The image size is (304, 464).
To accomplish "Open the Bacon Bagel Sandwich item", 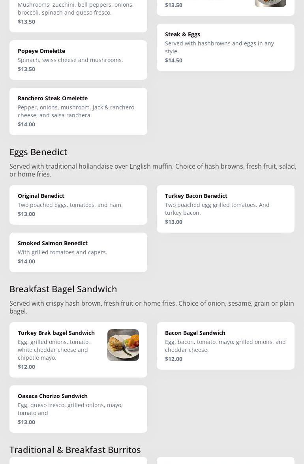I will 225,346.
